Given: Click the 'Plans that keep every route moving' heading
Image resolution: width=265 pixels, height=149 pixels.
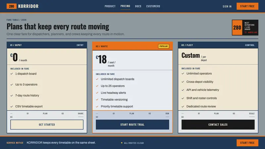Looking at the screenshot, I should click(x=58, y=26).
